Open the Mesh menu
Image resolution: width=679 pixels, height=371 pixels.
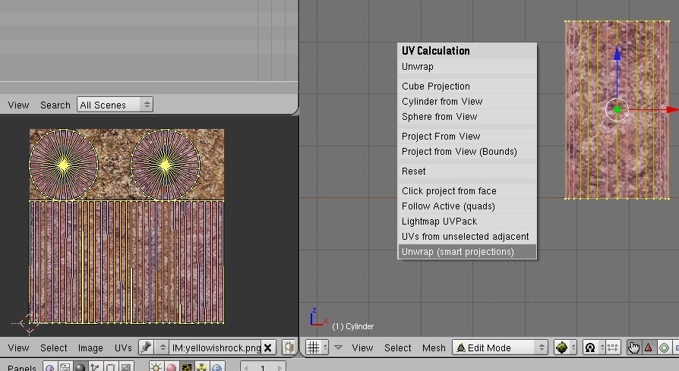click(434, 347)
